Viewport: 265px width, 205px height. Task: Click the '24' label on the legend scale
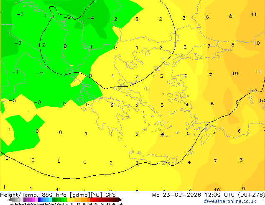(90, 204)
